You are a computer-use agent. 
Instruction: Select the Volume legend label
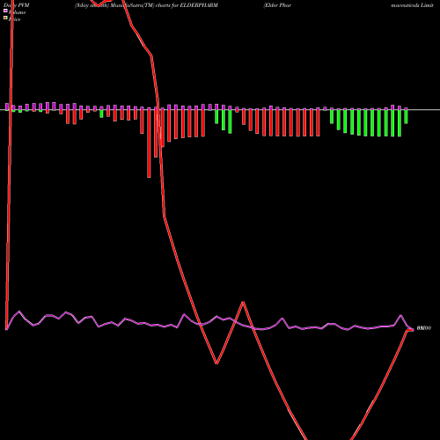(x=17, y=12)
